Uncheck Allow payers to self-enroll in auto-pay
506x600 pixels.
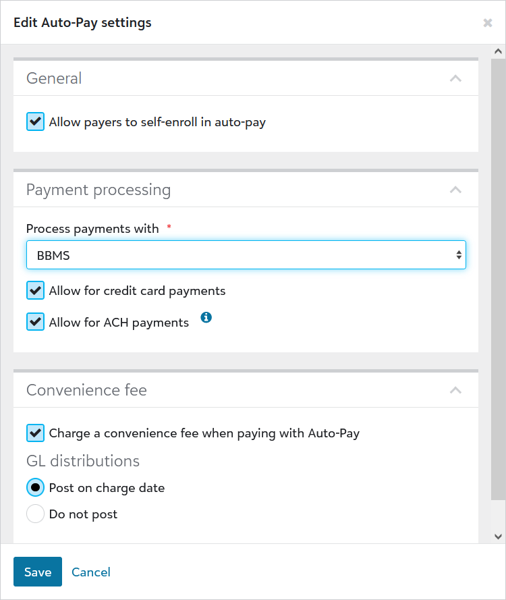coord(35,121)
